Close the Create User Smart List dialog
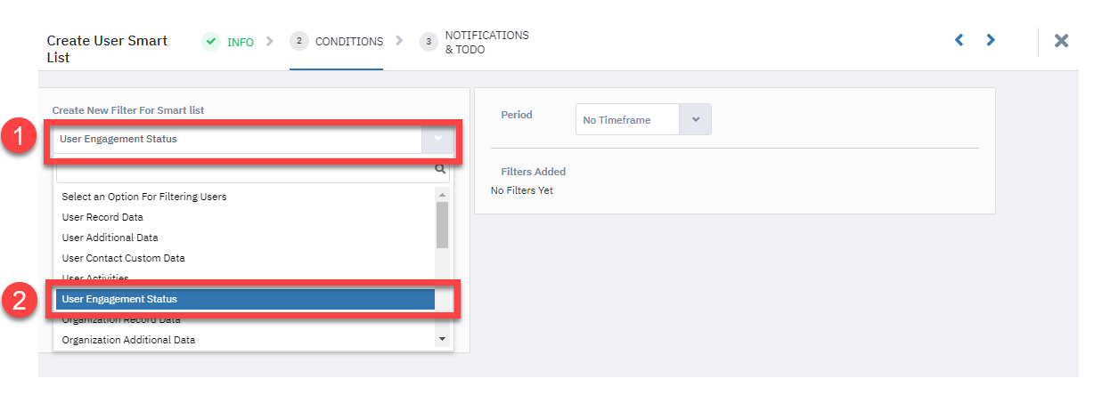The width and height of the screenshot is (1094, 395). point(1061,41)
